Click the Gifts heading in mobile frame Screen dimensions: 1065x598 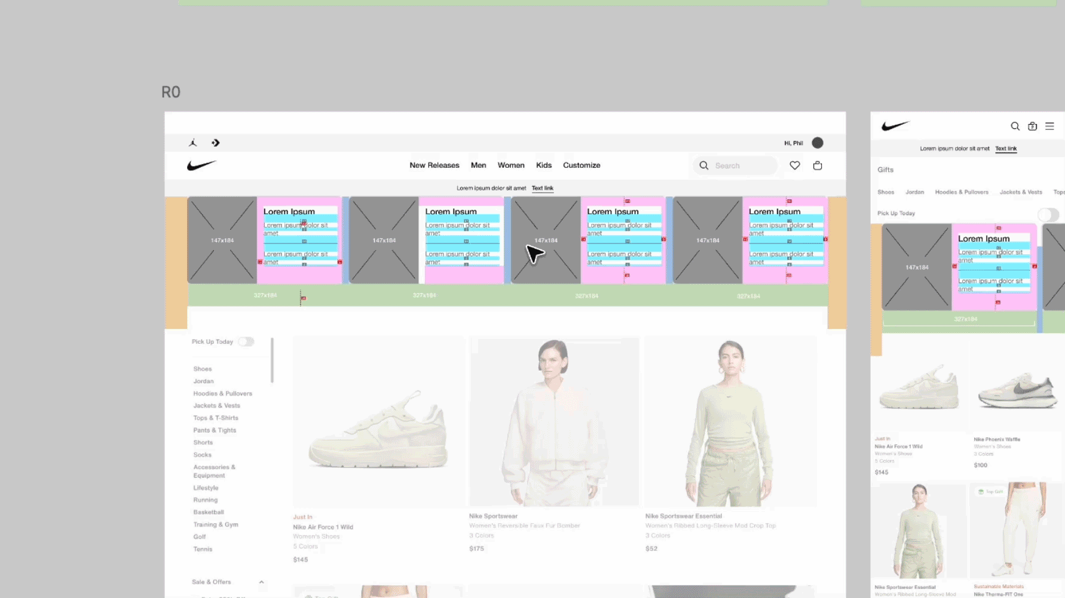point(886,170)
